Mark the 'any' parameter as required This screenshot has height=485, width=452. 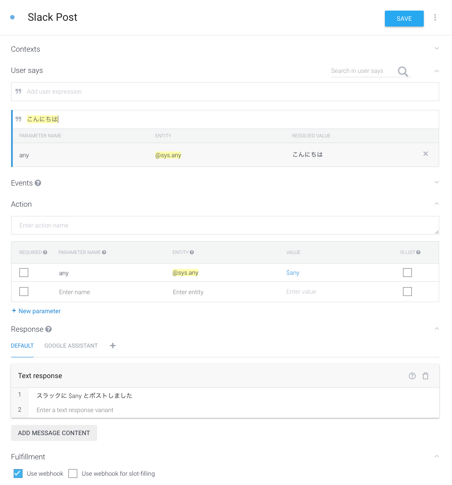tap(24, 273)
